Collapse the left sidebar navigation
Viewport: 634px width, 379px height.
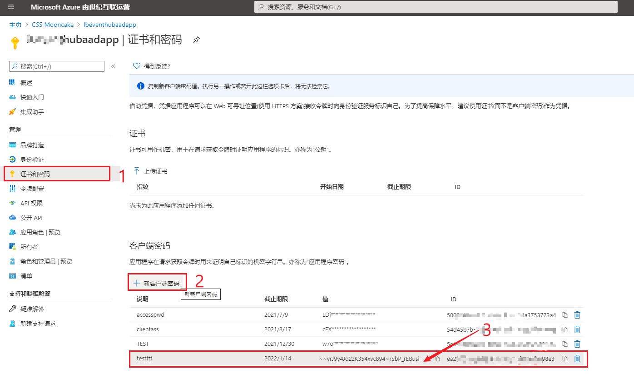coord(113,66)
